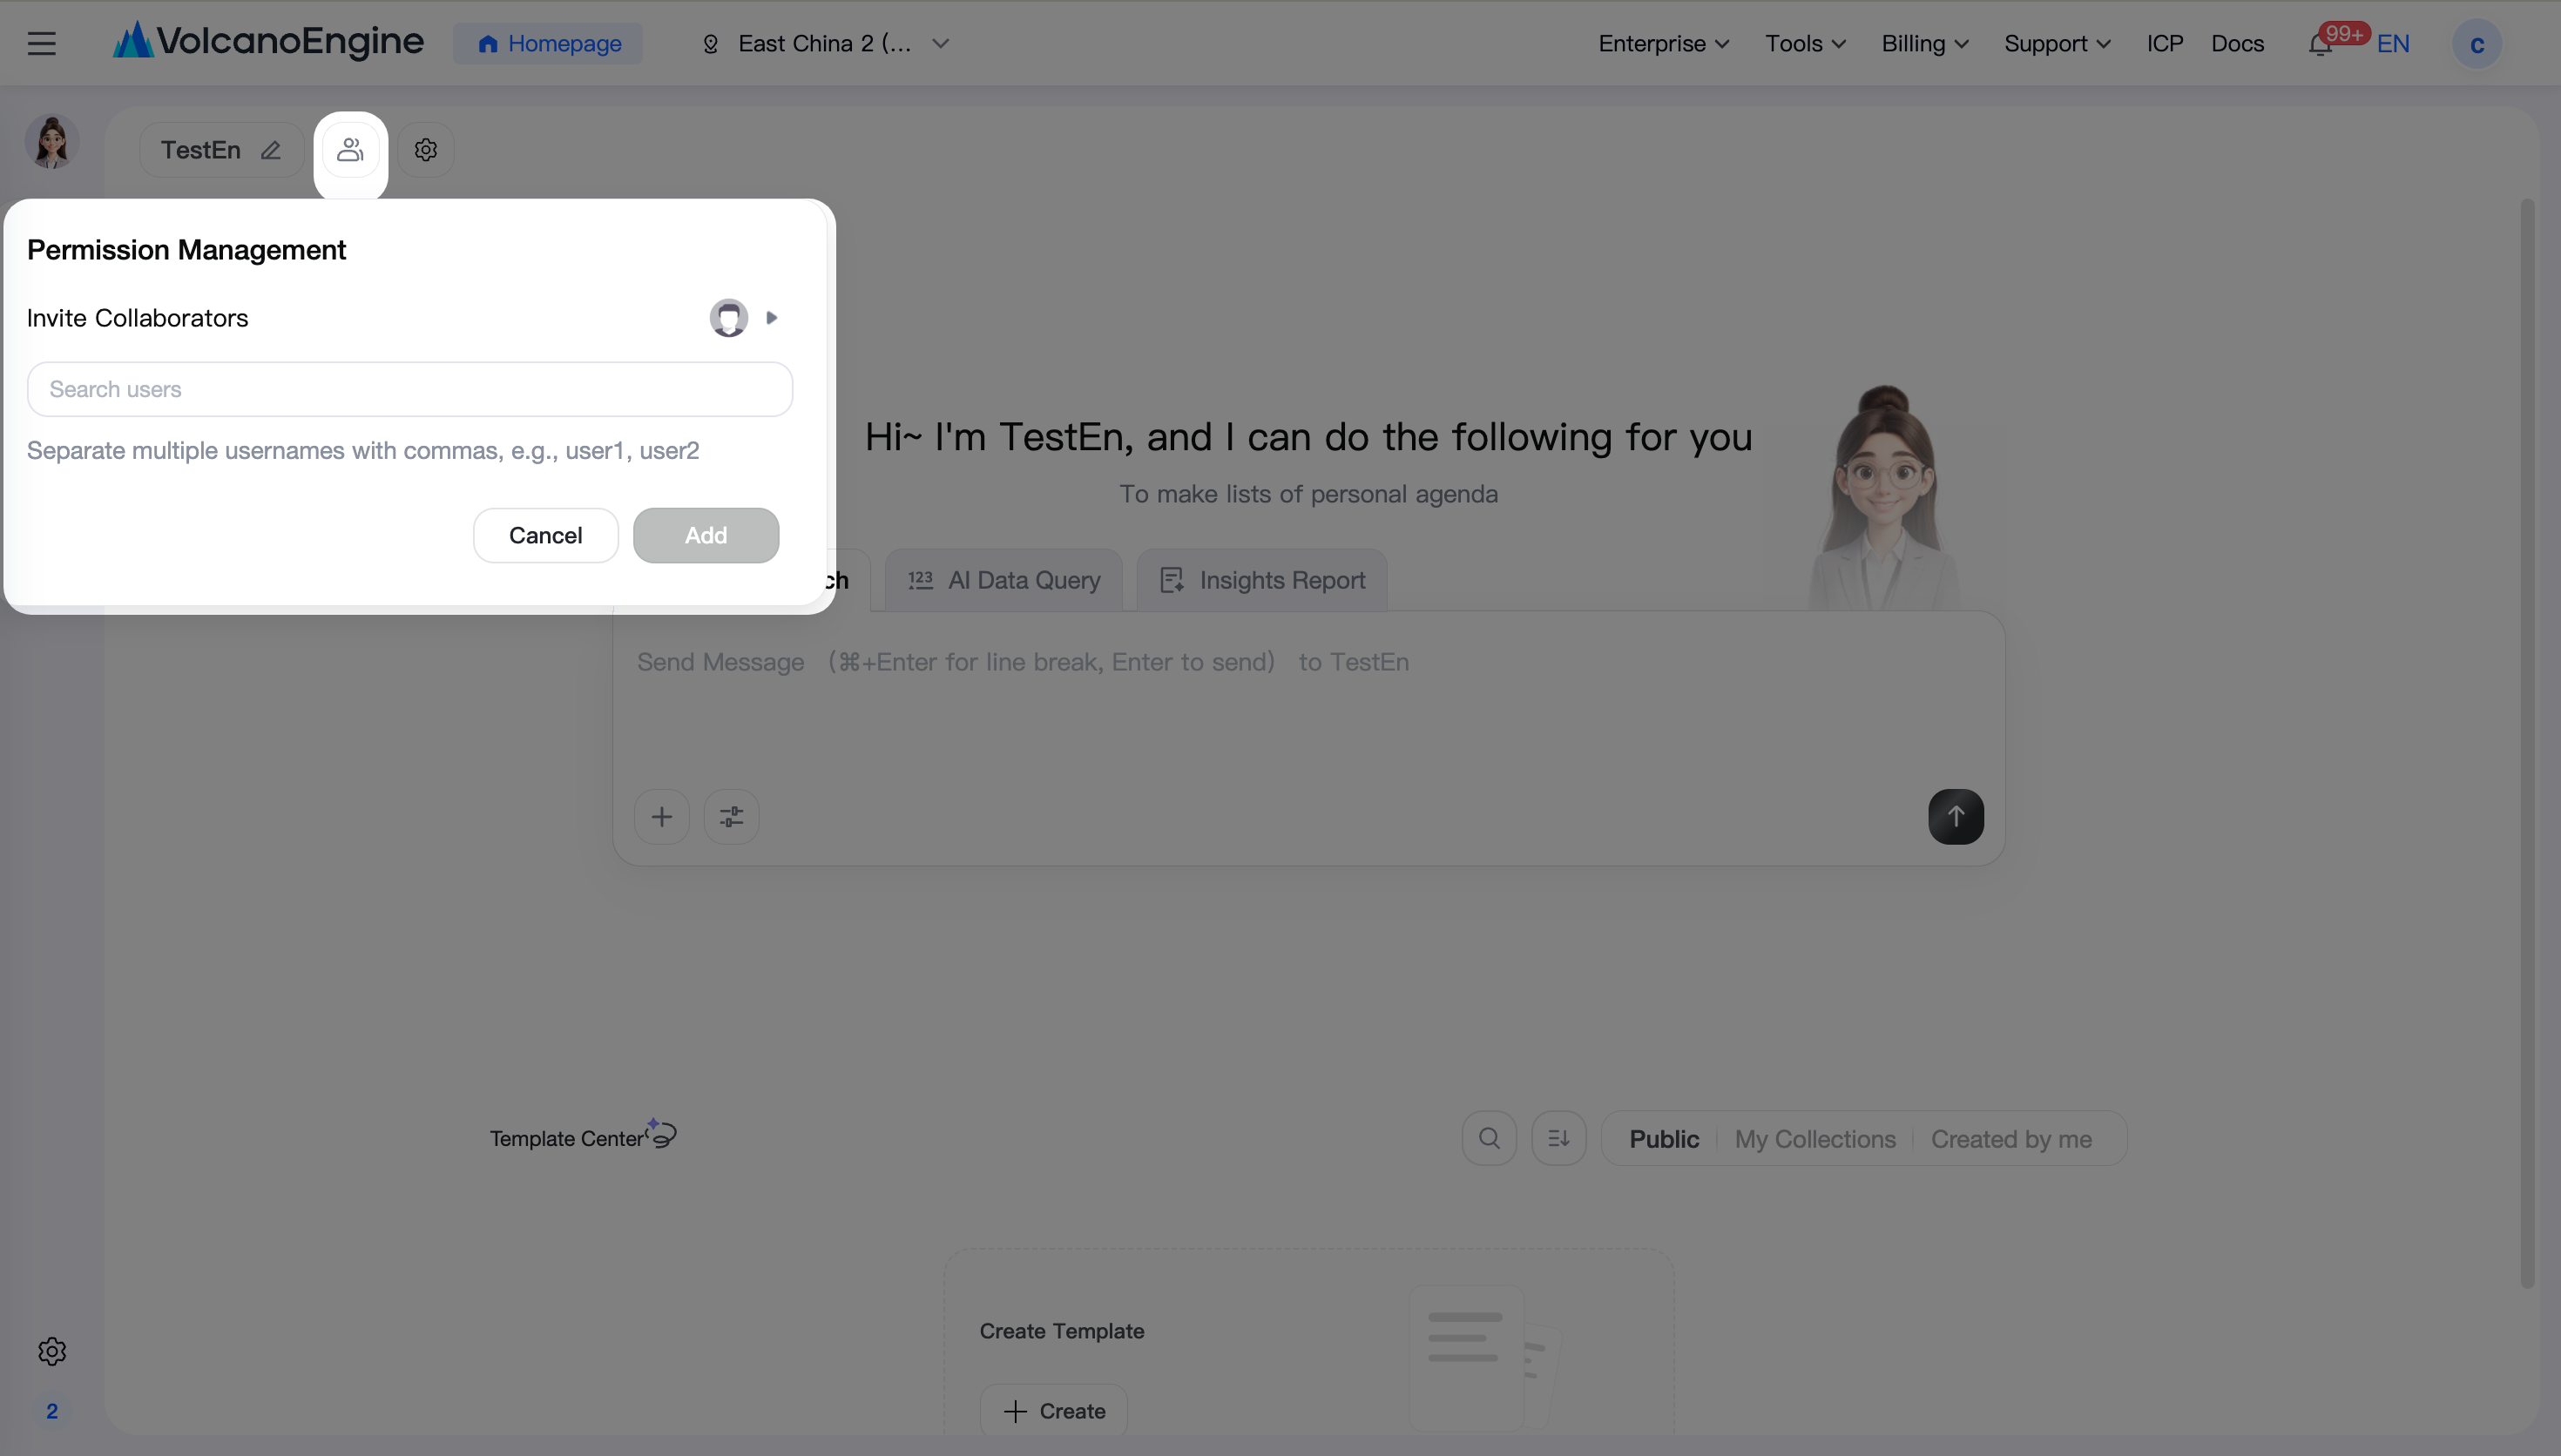
Task: Expand the Support menu
Action: (2057, 44)
